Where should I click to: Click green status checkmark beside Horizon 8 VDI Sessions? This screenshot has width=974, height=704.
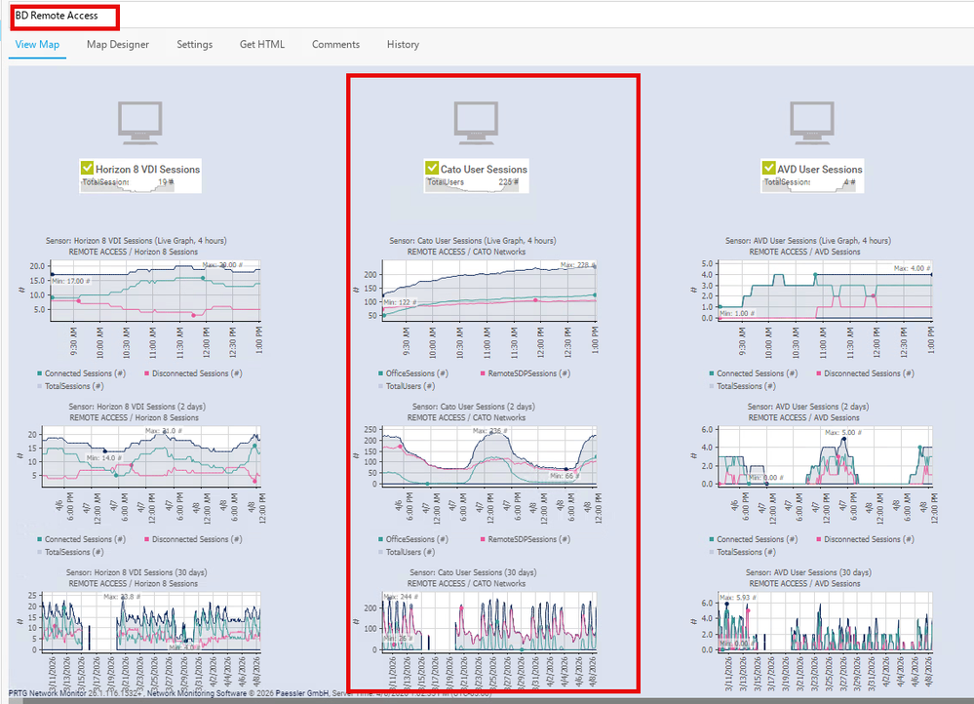coord(87,169)
